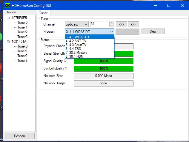This screenshot has width=189, height=142.
Task: Choose program 6: 4.4 TBD
Action: [x=90, y=49]
